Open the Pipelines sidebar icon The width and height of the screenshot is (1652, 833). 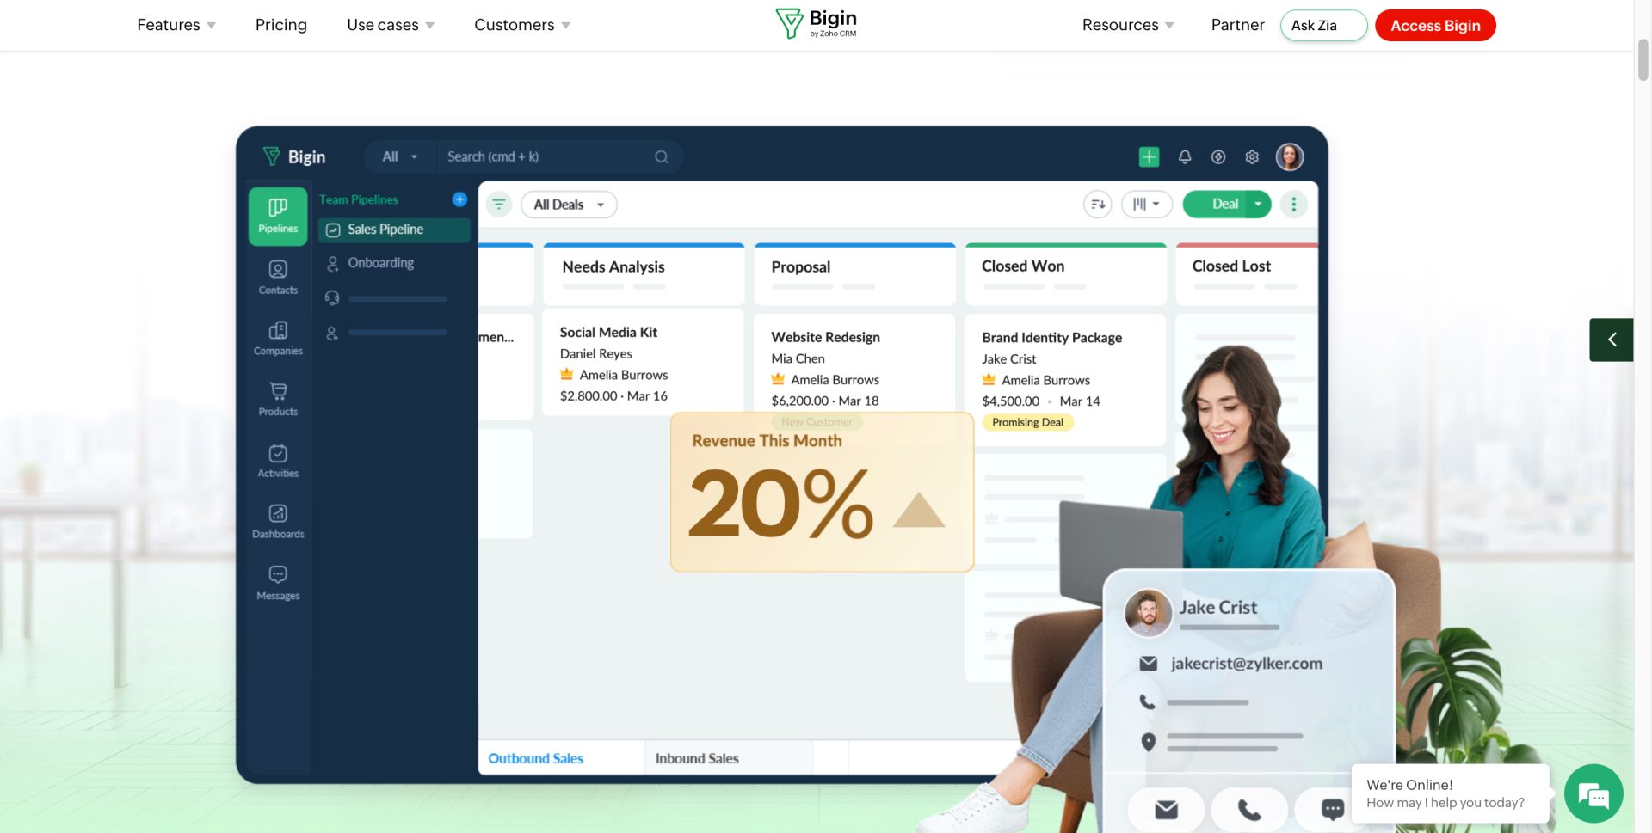coord(278,216)
